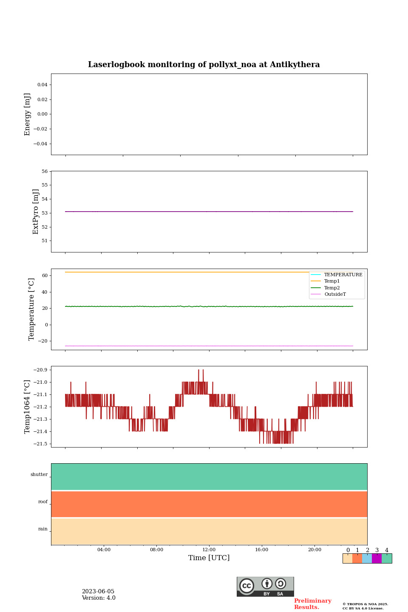The height and width of the screenshot is (612, 408).
Task: Click the shutter row label
Action: tap(39, 475)
